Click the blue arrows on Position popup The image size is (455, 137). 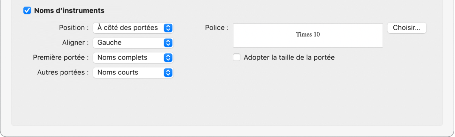tap(168, 28)
